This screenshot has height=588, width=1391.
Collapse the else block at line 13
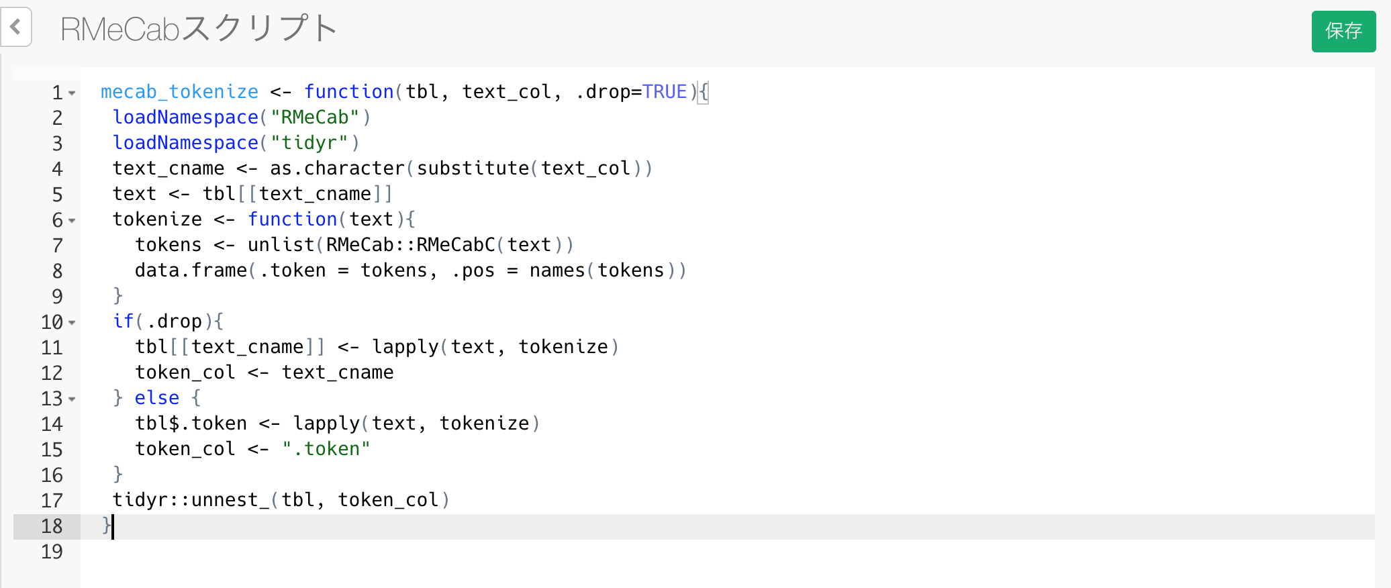(72, 399)
